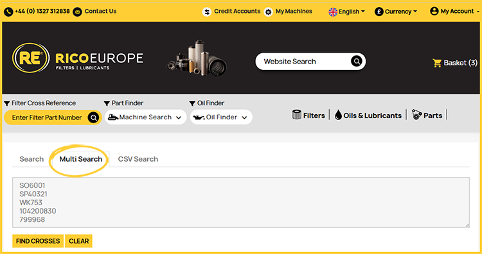Click the funnel icon by Filter Cross Reference

tap(7, 103)
